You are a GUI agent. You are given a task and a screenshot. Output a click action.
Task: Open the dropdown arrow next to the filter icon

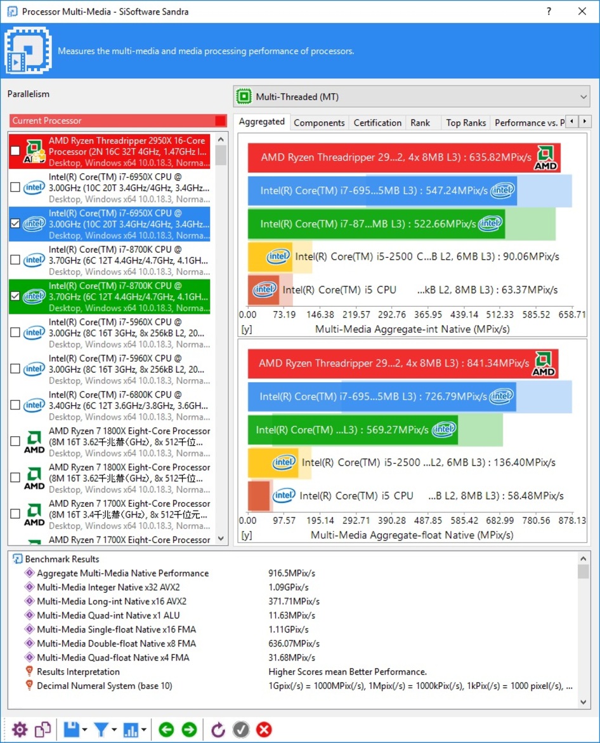click(114, 730)
